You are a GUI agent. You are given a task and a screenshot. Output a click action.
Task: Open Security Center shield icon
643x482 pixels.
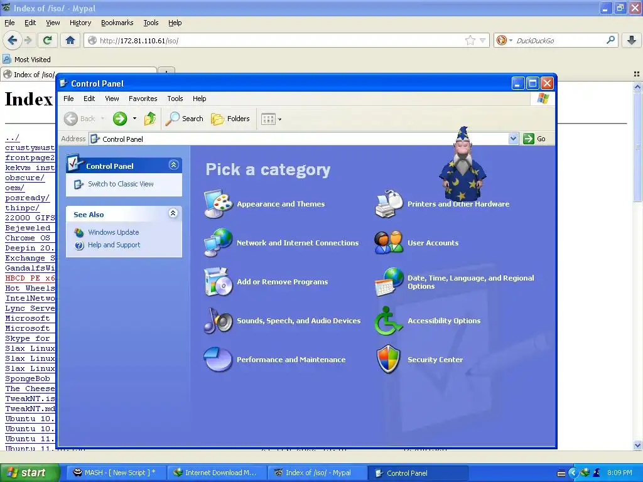[x=389, y=360]
